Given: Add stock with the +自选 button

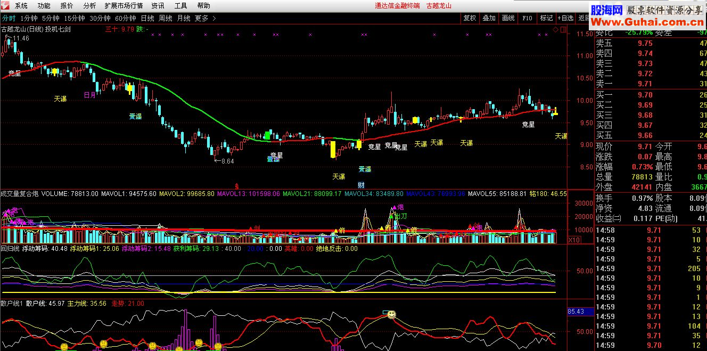Looking at the screenshot, I should [566, 18].
